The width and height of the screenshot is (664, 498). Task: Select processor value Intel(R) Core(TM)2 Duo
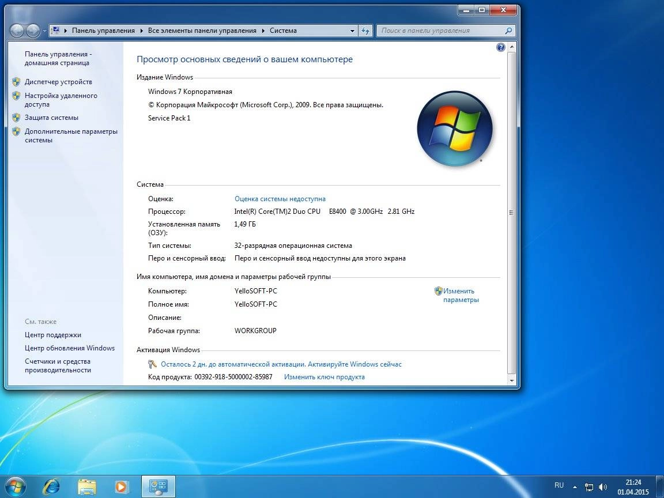pyautogui.click(x=325, y=212)
